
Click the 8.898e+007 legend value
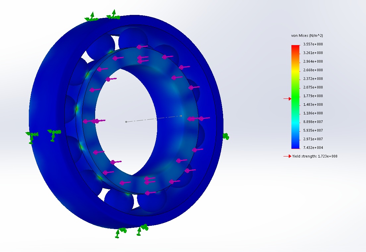[x=313, y=122]
